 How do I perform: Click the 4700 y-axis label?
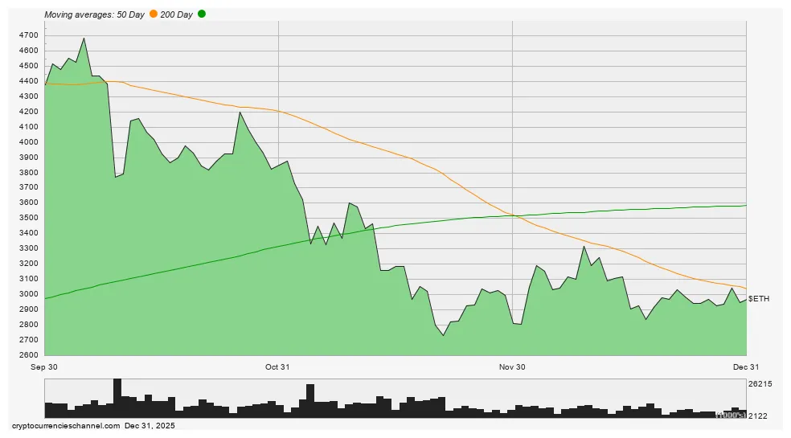28,35
